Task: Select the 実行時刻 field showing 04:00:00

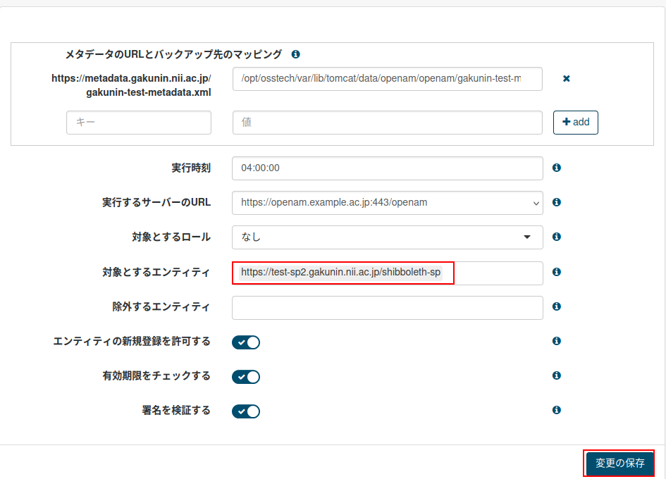Action: click(x=387, y=168)
